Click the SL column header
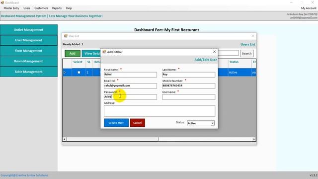 (x=89, y=62)
